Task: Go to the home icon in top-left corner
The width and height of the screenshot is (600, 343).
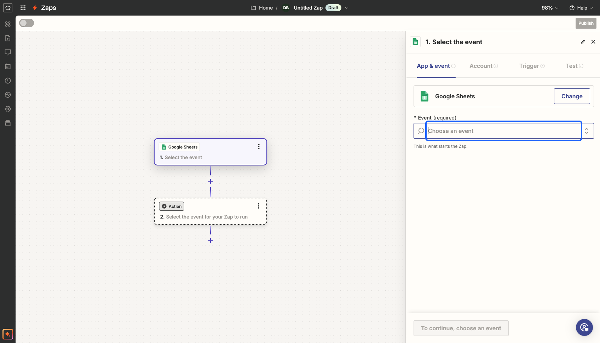Action: (x=8, y=8)
